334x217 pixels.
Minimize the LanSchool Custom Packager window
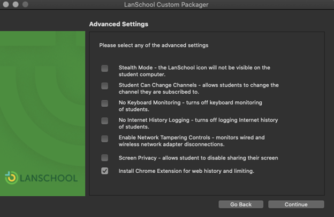(16, 4)
